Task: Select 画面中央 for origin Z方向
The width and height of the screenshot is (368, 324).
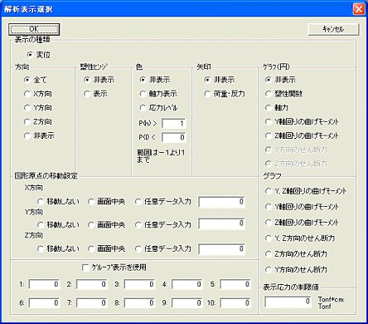Action: [106, 248]
